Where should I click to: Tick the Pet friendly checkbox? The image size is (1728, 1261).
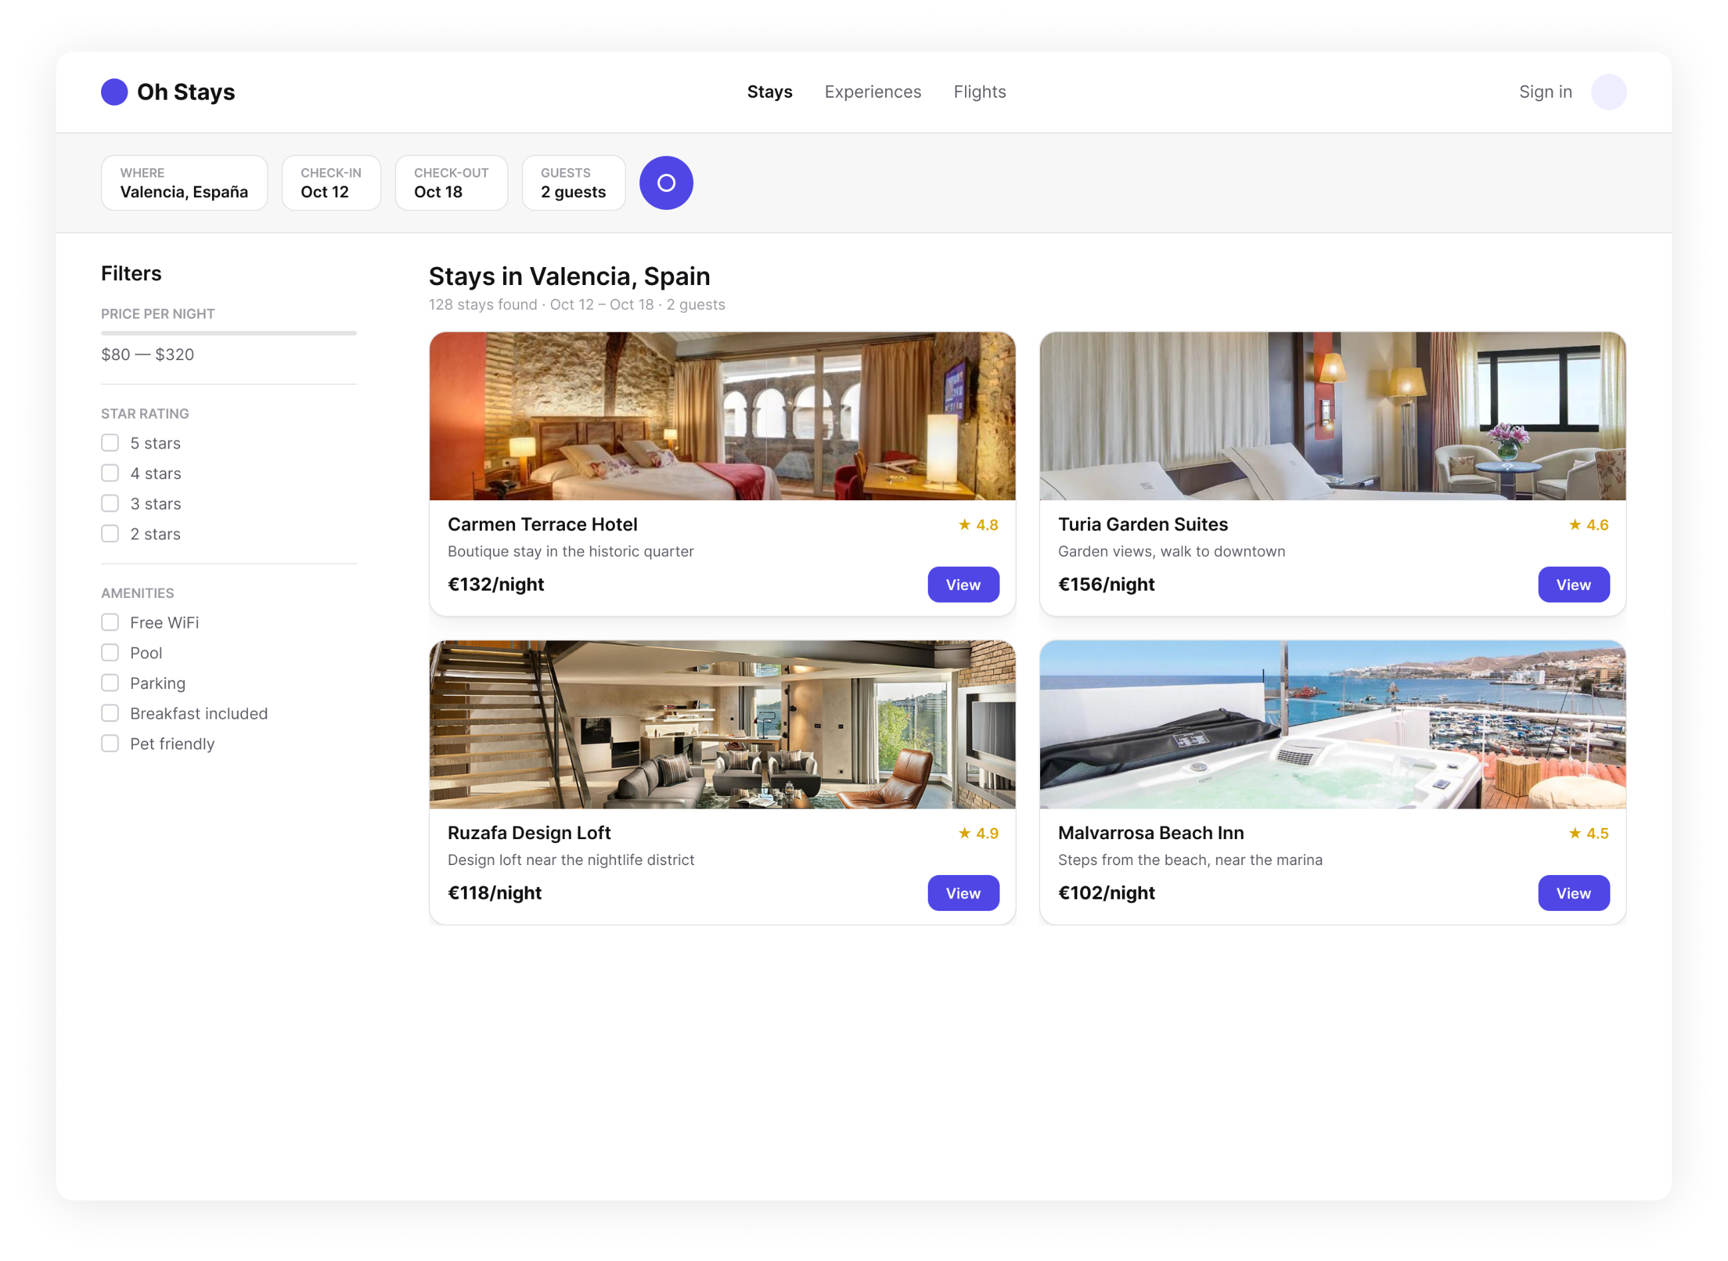[x=110, y=743]
